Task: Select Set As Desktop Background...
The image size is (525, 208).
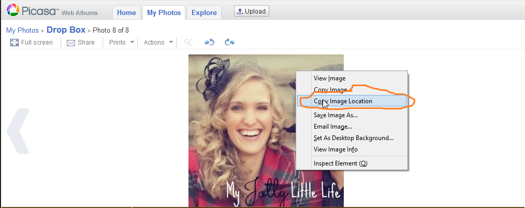Action: click(x=352, y=138)
